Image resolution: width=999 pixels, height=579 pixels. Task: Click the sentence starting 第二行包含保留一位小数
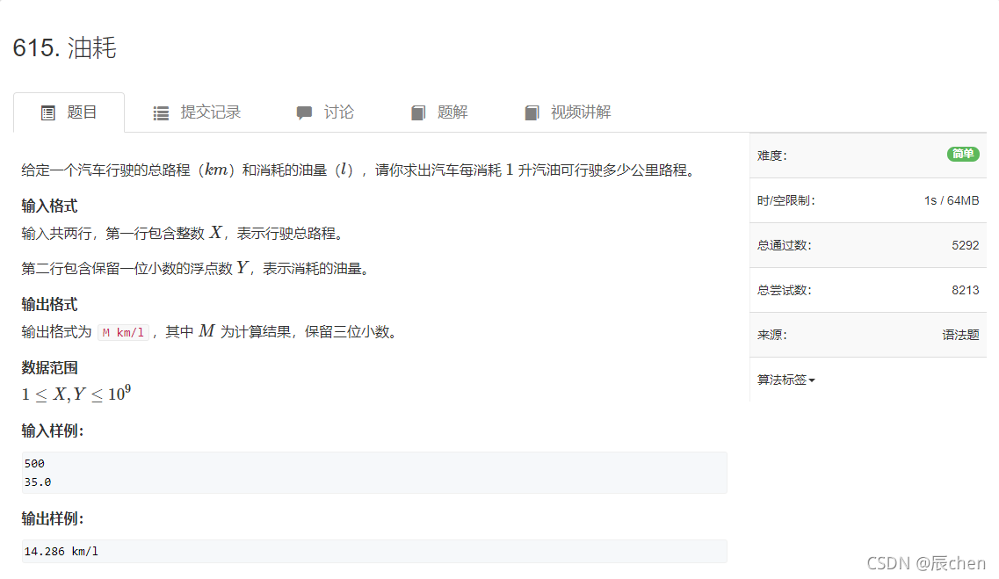(x=196, y=268)
